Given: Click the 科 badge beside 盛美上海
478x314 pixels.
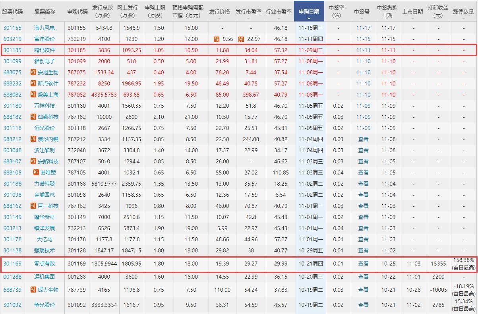Looking at the screenshot, I should pos(33,95).
